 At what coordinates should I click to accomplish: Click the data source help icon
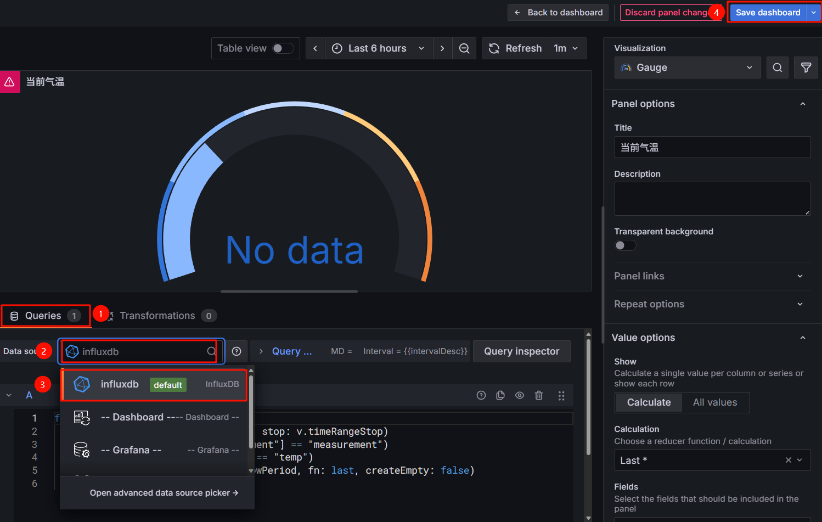(x=237, y=351)
